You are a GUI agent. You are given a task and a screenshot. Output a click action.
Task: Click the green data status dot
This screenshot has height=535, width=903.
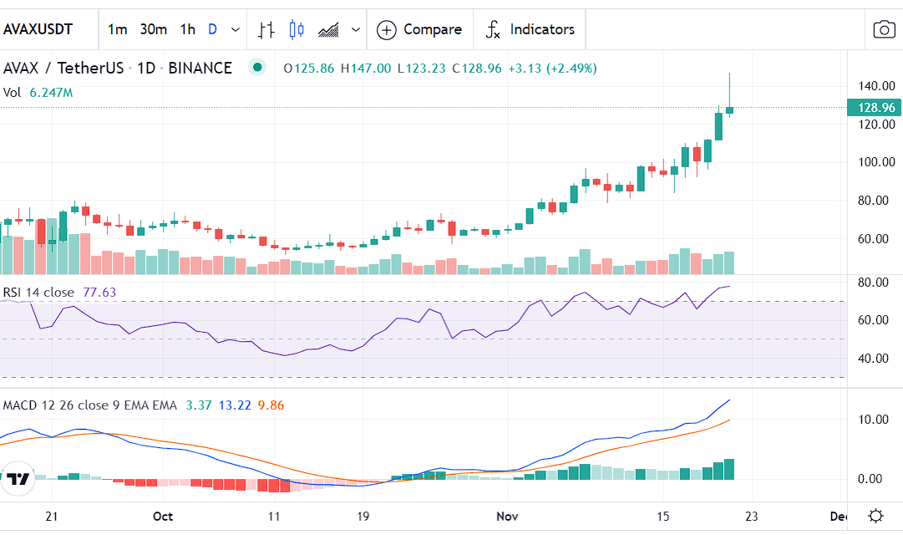(256, 68)
